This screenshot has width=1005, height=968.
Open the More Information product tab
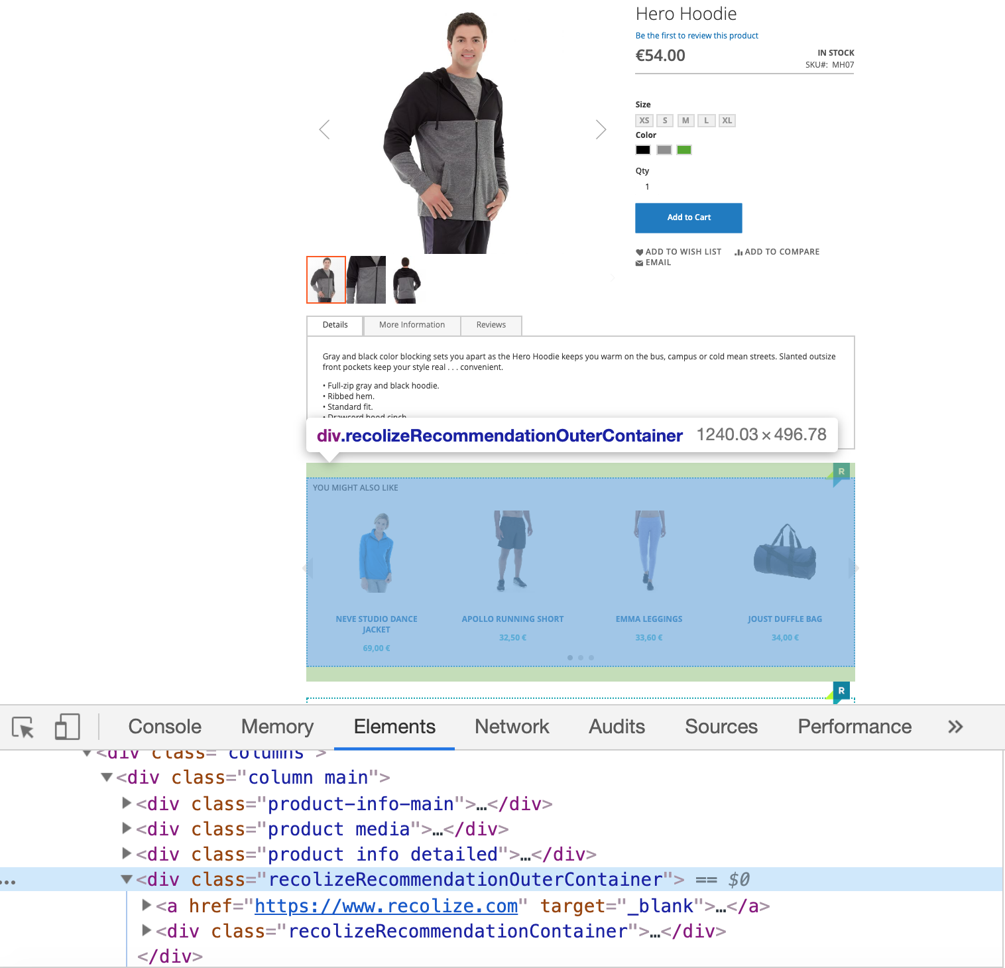tap(412, 325)
